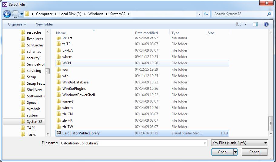Select the uk-UA folder icon
Screen dimensions: 276x162
click(59, 50)
